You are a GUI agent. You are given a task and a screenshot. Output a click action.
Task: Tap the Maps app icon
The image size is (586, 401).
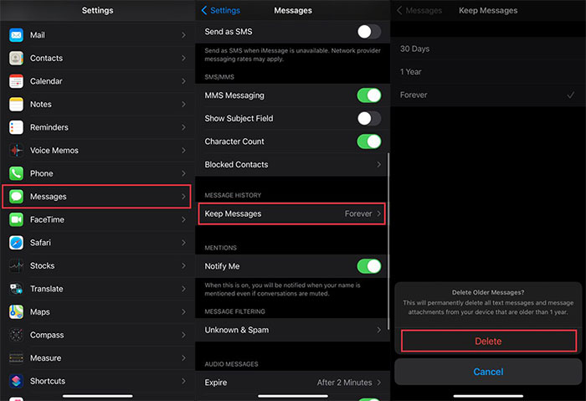[x=16, y=312]
